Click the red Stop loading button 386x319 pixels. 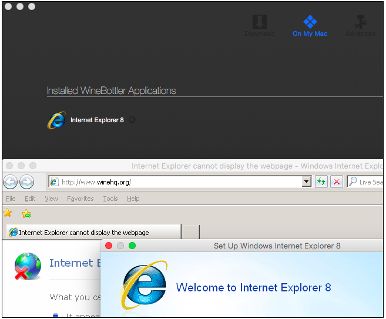(337, 182)
